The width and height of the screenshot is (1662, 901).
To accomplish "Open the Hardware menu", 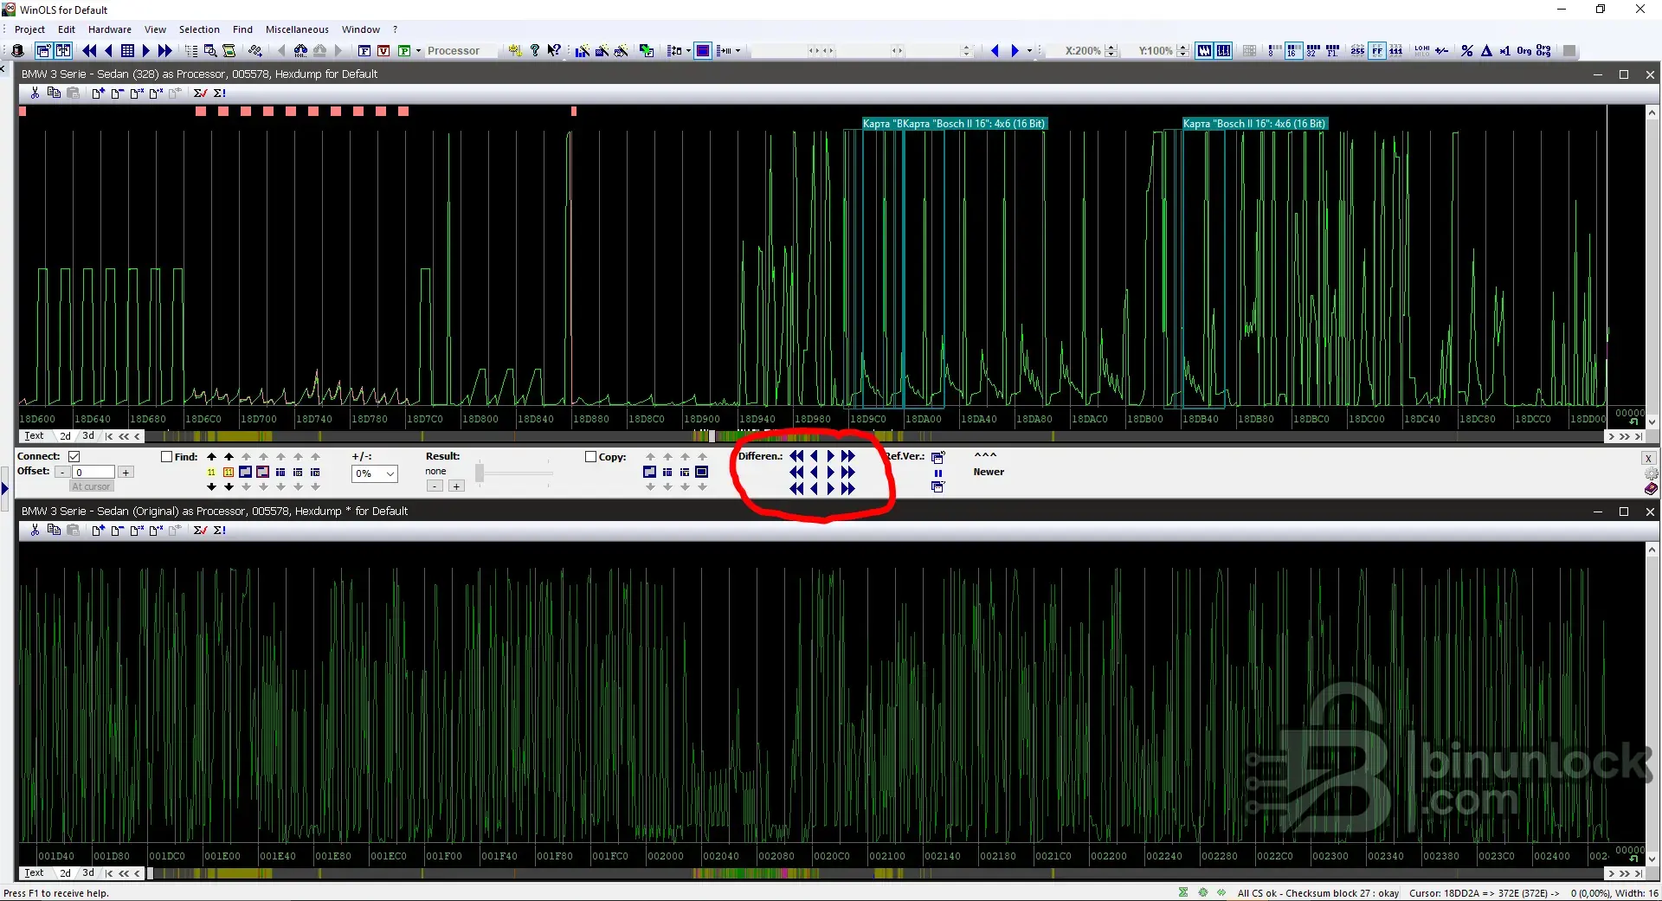I will point(109,29).
